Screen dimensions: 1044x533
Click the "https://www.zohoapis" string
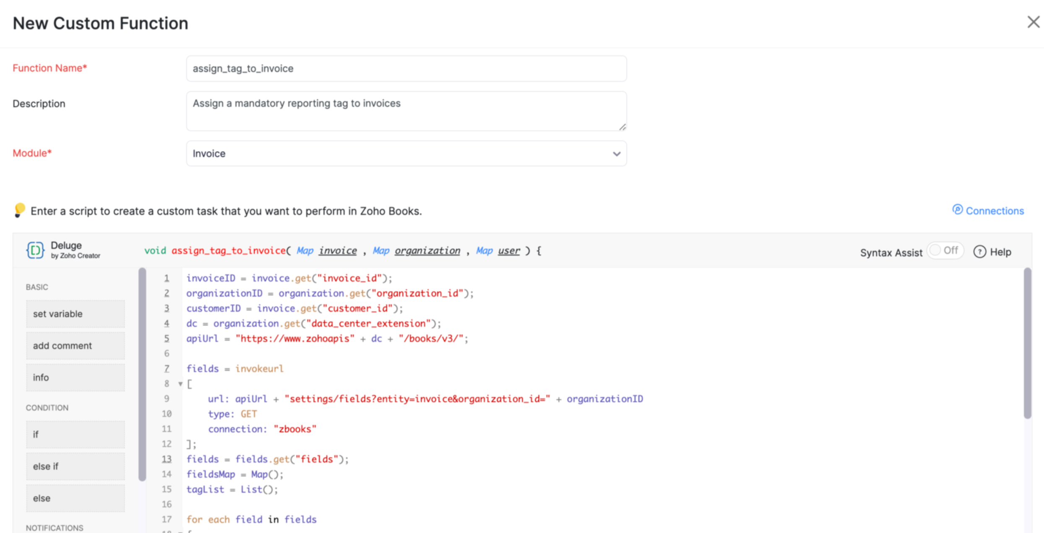coord(295,339)
